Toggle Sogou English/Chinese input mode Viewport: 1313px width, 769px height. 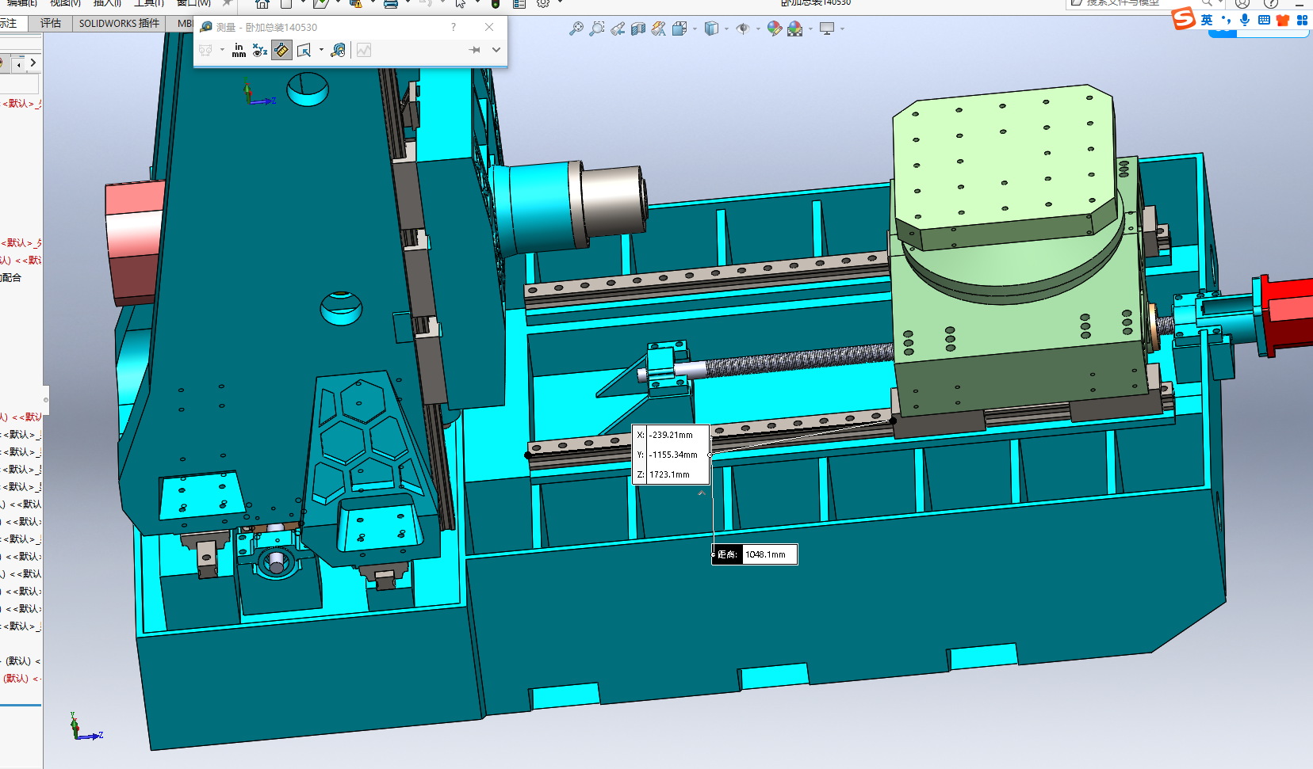[1207, 20]
